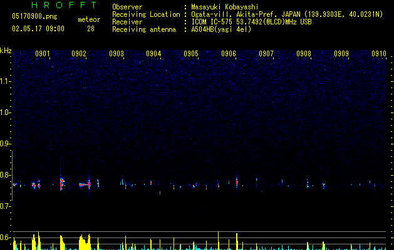Click the 0906 time marker
This screenshot has width=394, height=250.
[x=229, y=54]
